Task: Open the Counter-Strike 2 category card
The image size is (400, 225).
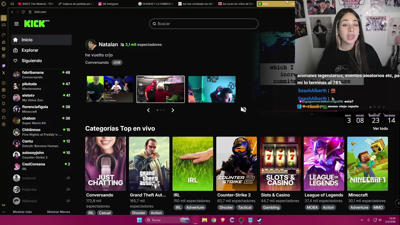Action: [x=237, y=163]
